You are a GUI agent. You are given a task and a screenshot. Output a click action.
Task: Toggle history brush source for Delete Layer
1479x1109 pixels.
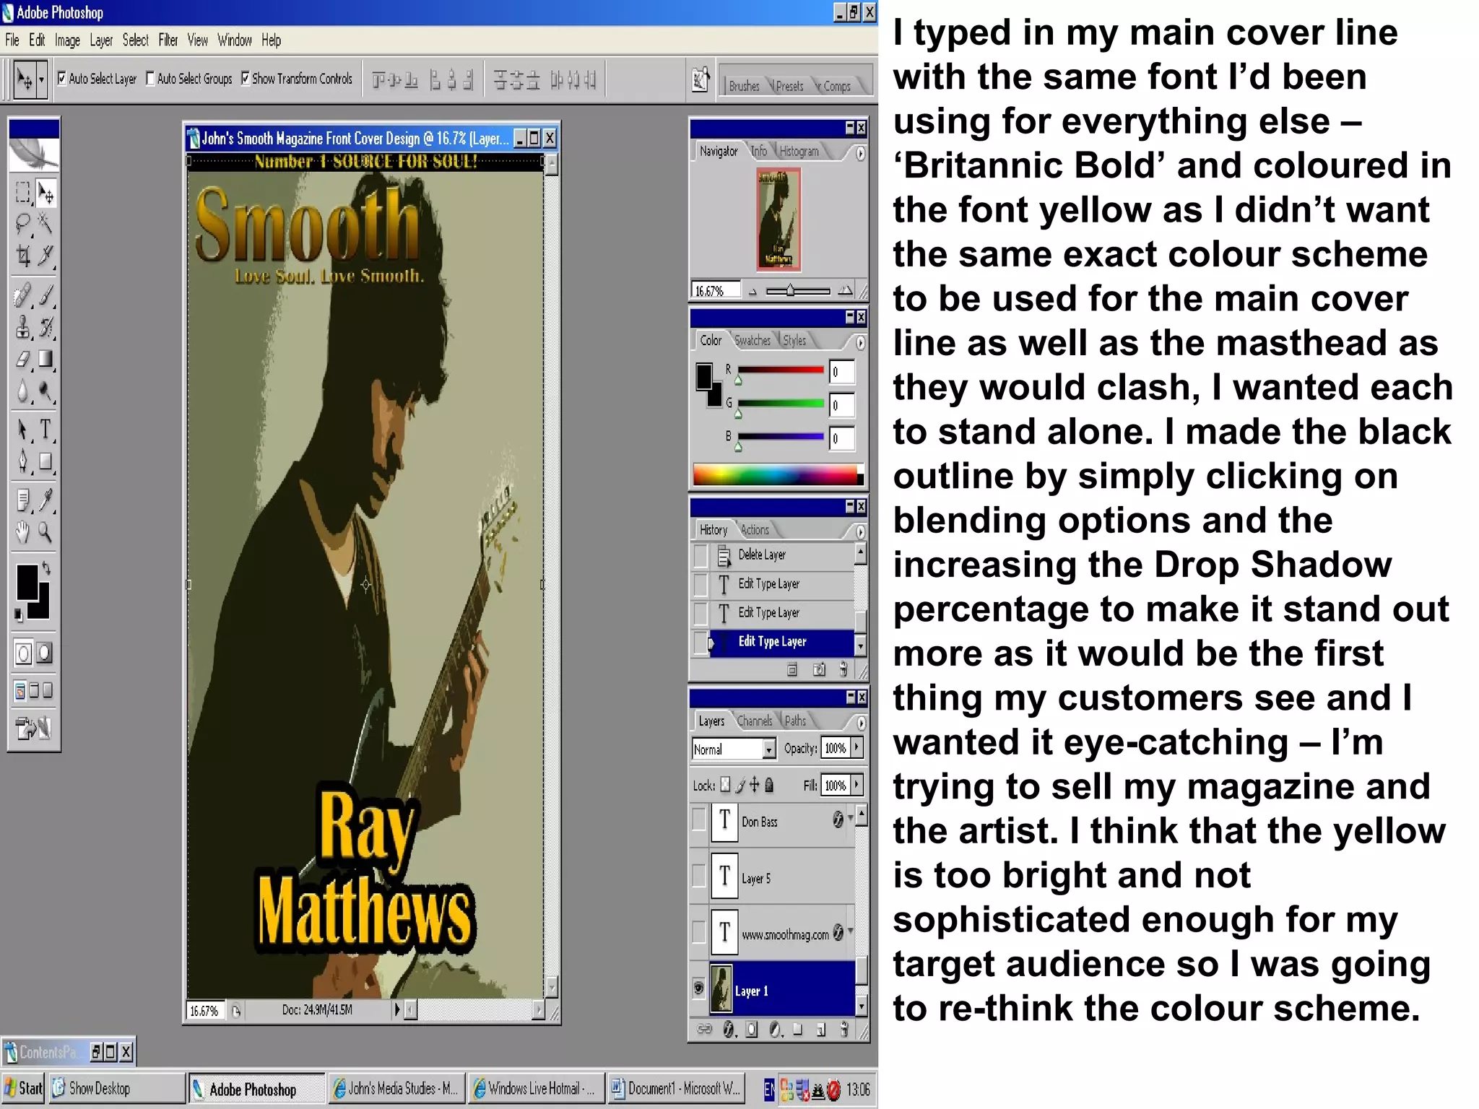click(x=701, y=554)
